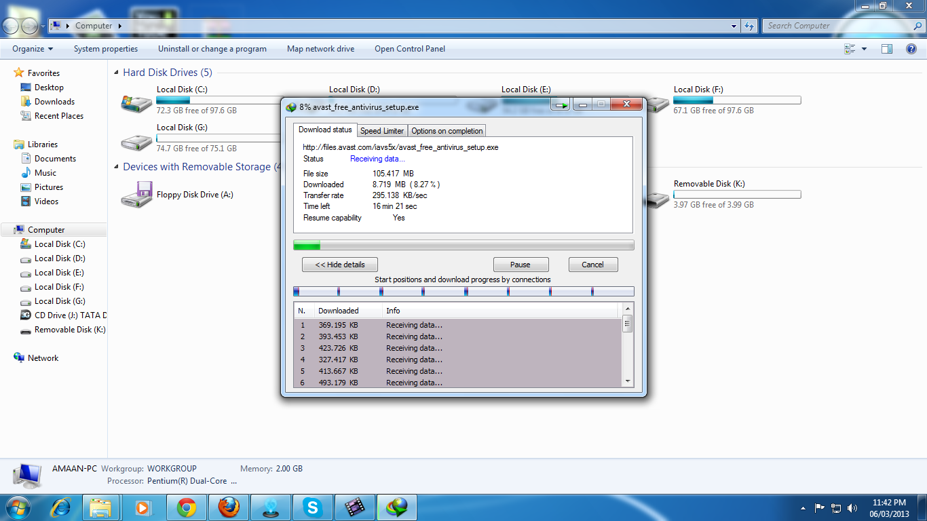The image size is (927, 521).
Task: Click the Show desktop button
Action: coord(922,507)
